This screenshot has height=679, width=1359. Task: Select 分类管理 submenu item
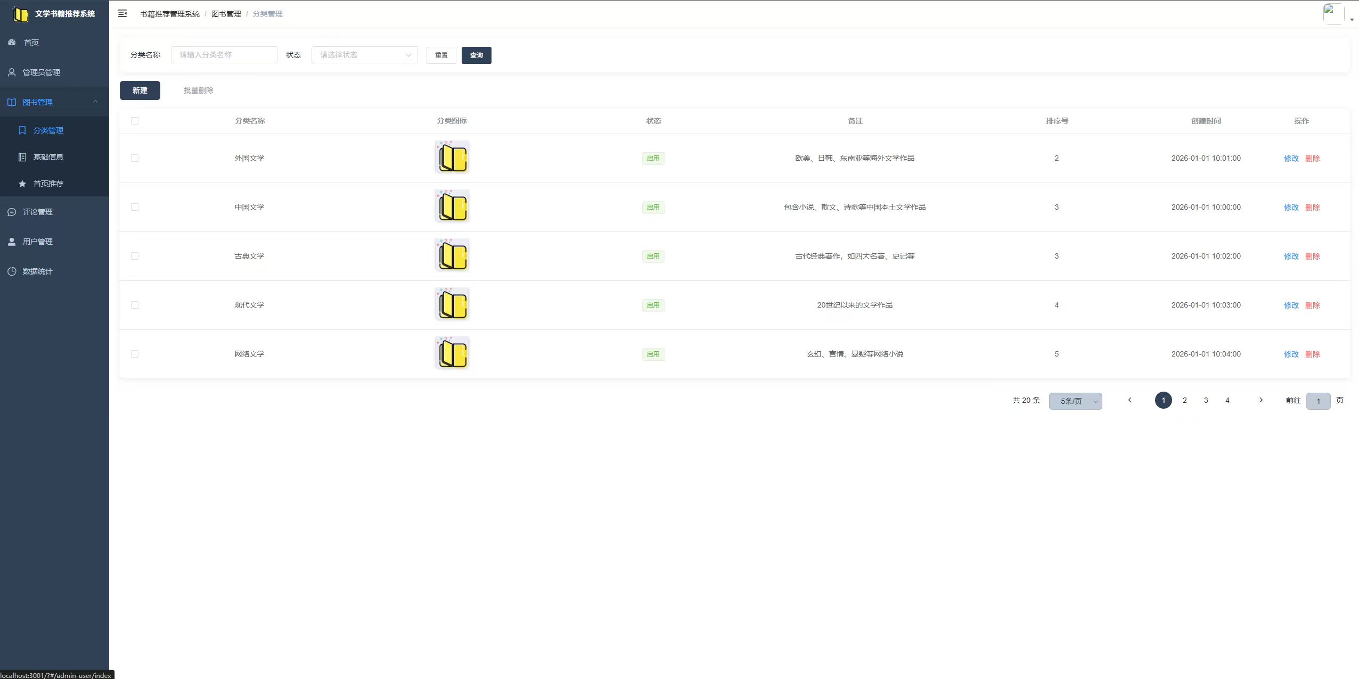point(54,130)
